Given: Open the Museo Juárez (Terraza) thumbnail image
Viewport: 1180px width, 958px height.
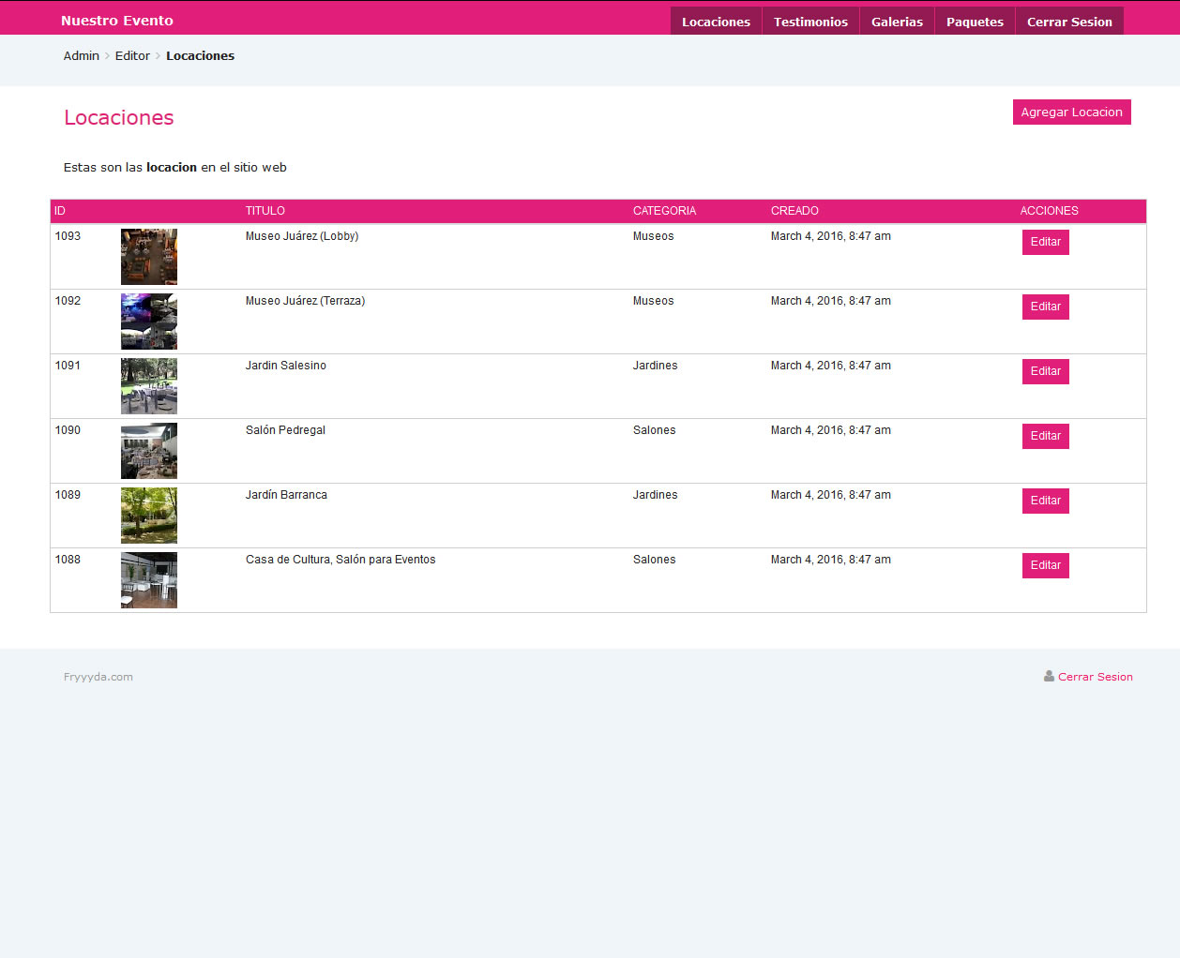Looking at the screenshot, I should tap(148, 322).
